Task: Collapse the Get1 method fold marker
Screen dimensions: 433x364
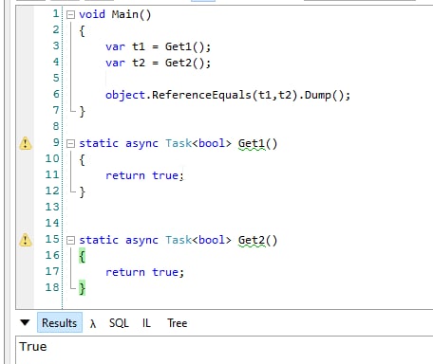Action: (70, 144)
